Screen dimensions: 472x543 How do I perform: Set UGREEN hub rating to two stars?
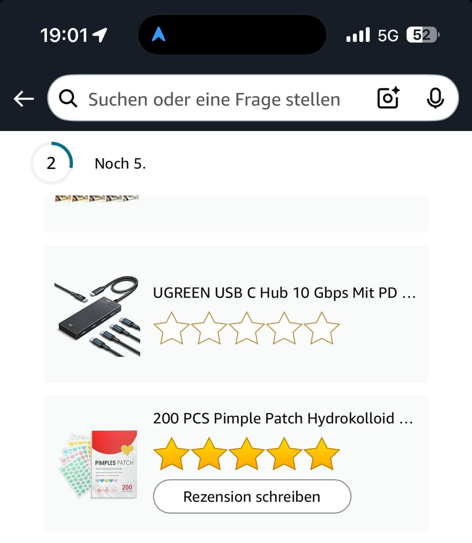tap(209, 328)
